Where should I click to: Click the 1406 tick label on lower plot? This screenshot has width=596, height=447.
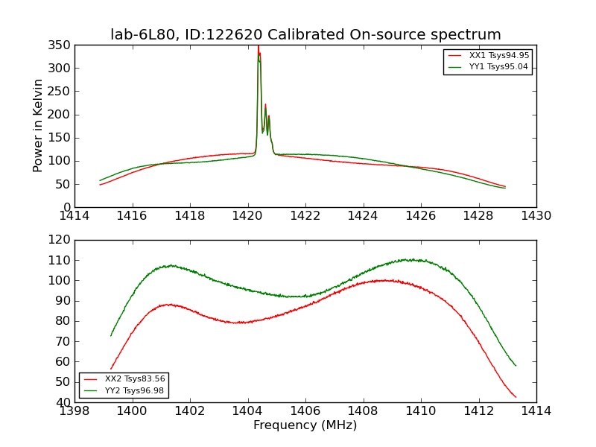tap(305, 411)
